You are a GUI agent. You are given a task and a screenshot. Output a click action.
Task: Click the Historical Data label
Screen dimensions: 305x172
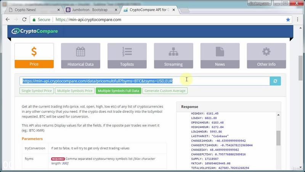point(80,64)
